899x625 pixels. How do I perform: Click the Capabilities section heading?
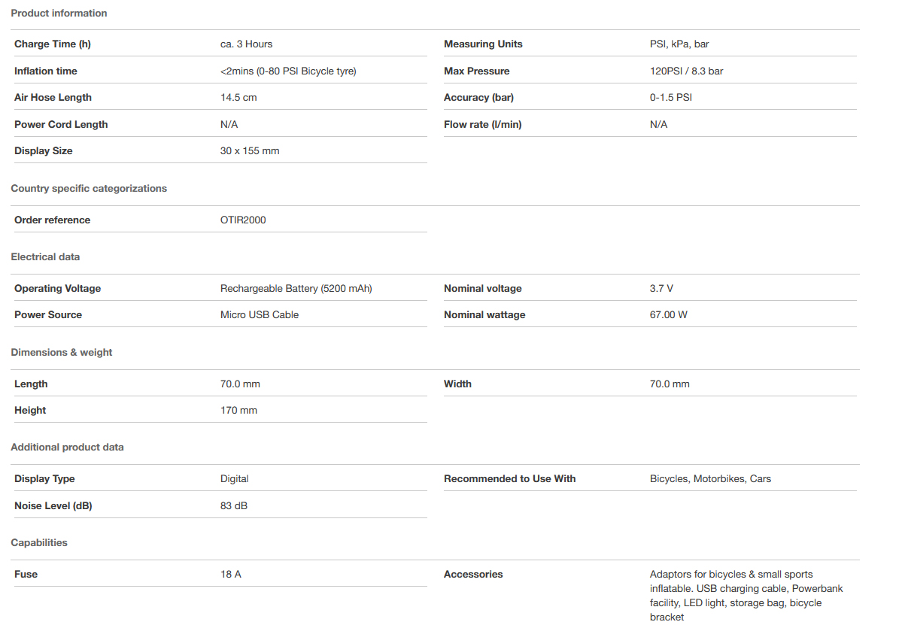39,542
